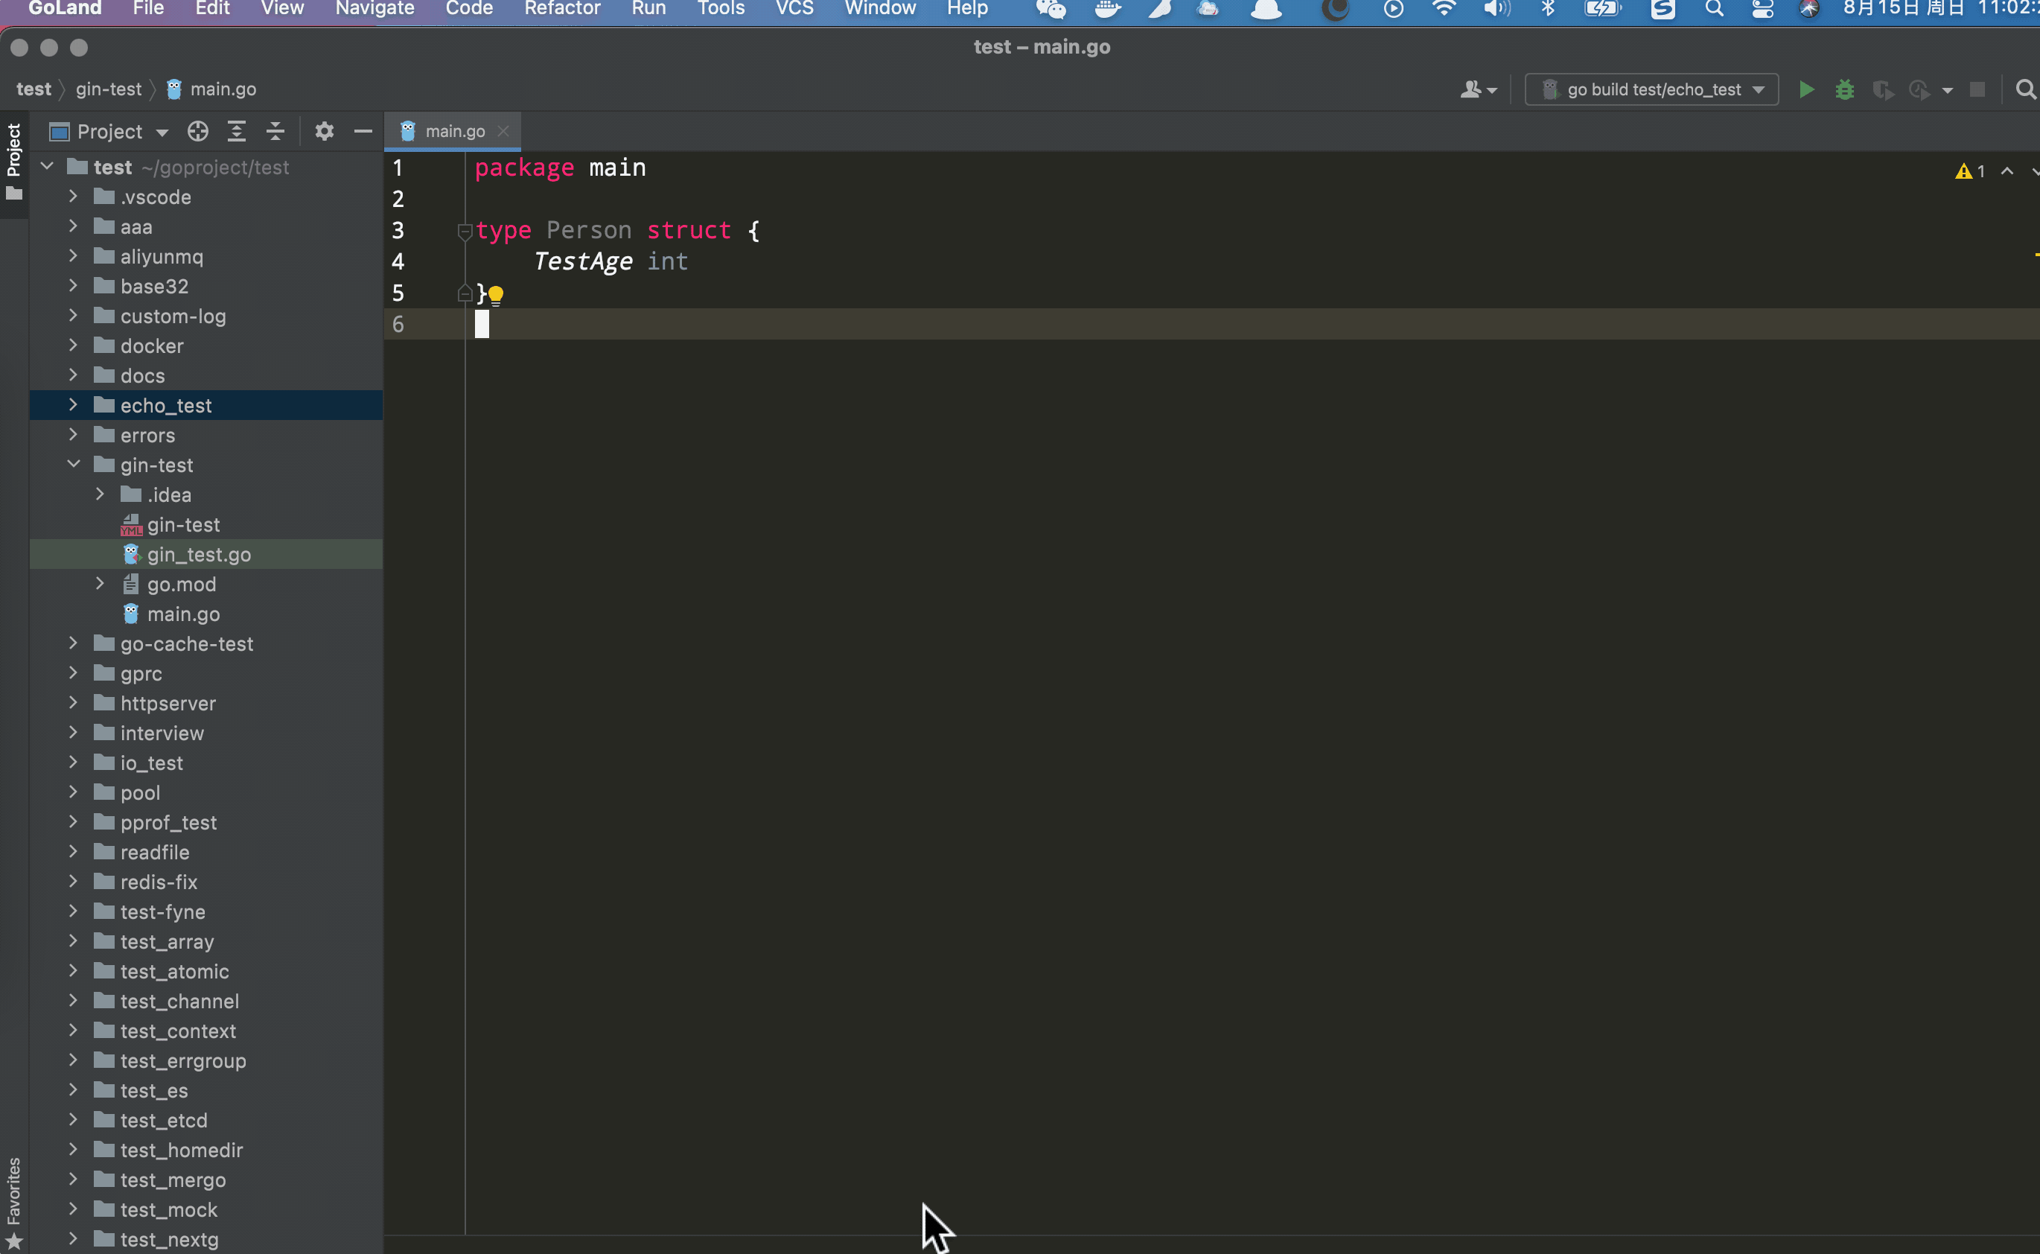Open the Navigate menu
This screenshot has height=1254, width=2040.
click(374, 8)
